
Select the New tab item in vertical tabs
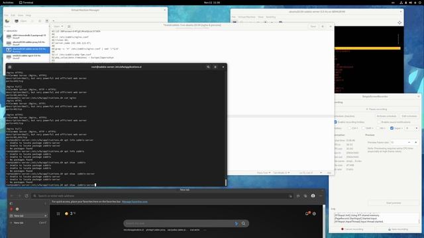28,216
